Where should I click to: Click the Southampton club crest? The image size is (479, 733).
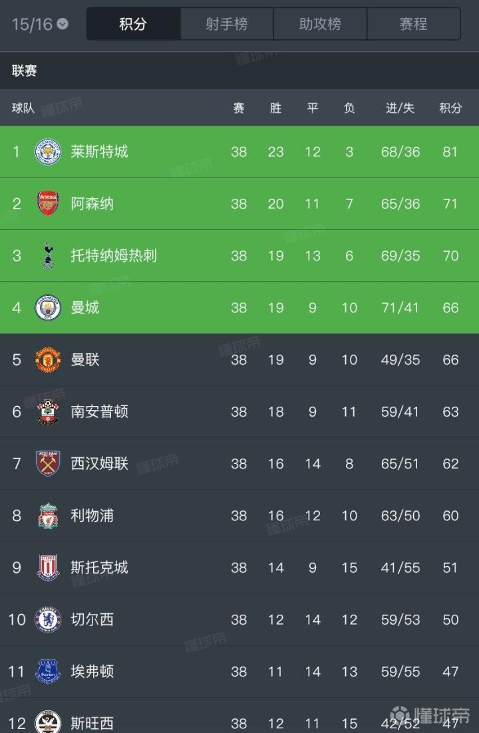48,412
